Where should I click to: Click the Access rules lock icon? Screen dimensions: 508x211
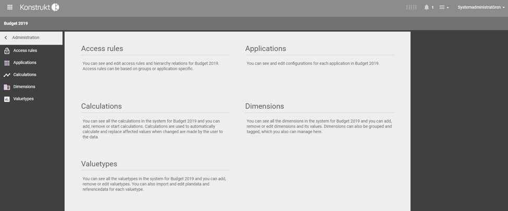pos(7,51)
